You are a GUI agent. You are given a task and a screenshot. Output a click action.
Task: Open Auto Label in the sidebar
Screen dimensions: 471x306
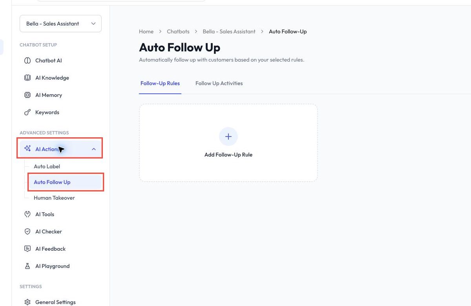point(47,166)
